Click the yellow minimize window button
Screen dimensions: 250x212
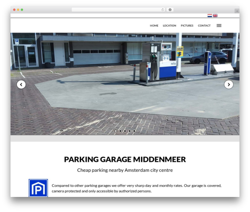click(18, 10)
